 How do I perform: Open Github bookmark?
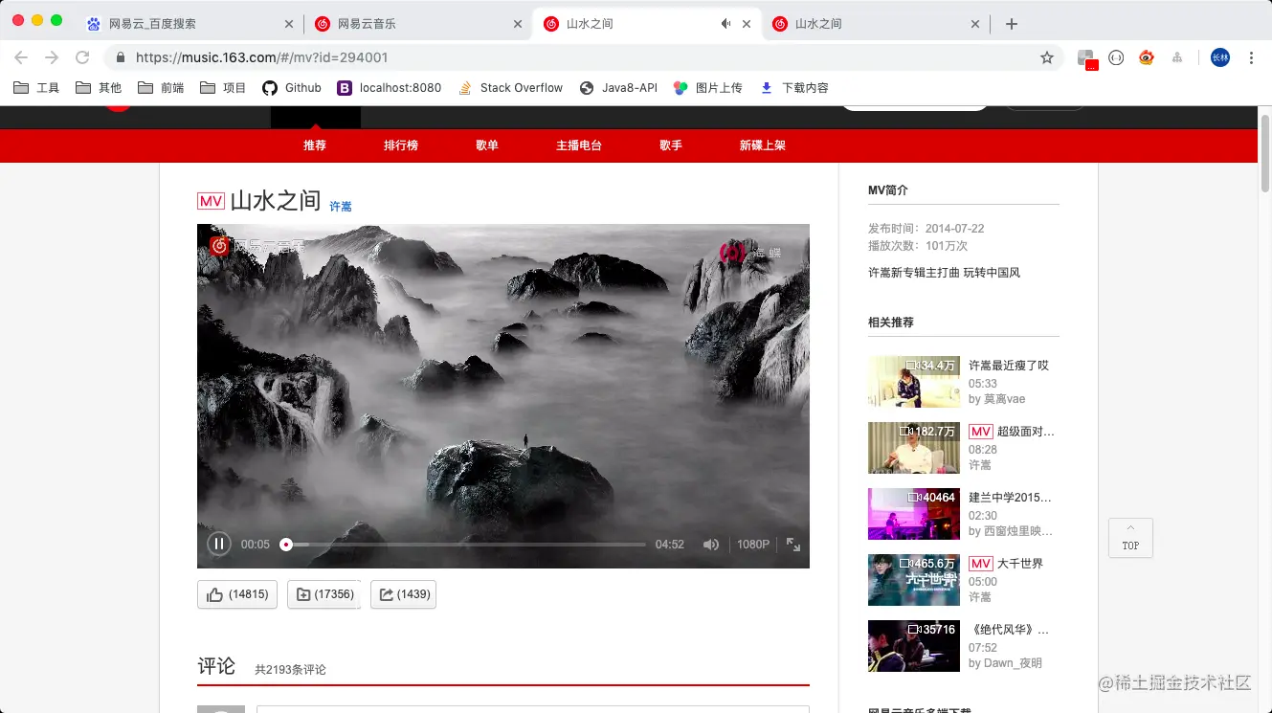[292, 88]
